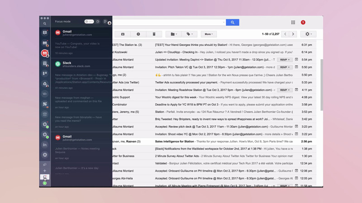Open the red Gmail app in the dock
The image size is (362, 203).
coord(45,53)
